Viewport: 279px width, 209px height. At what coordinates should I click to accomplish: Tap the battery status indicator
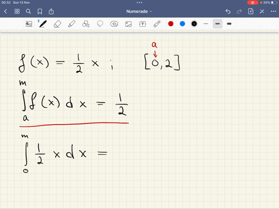pos(270,2)
